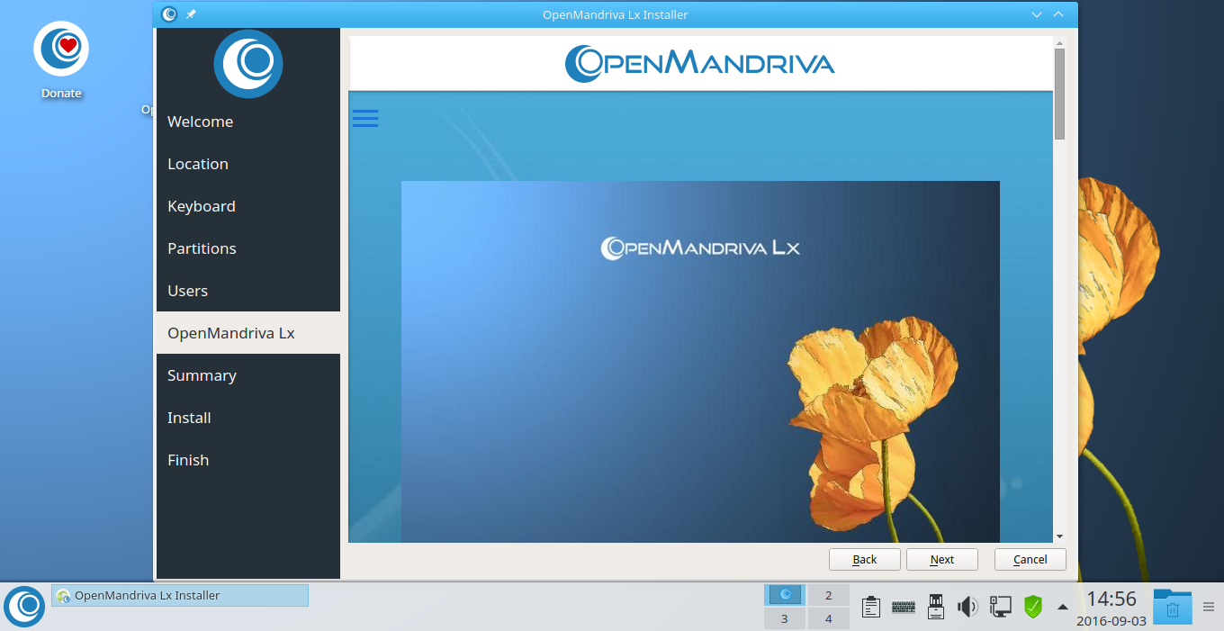Select the Keyboard step in the sidebar
The image size is (1224, 631).
pyautogui.click(x=248, y=206)
